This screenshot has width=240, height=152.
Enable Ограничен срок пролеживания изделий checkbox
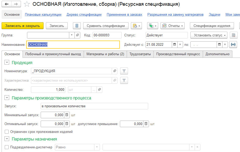pos(7,132)
